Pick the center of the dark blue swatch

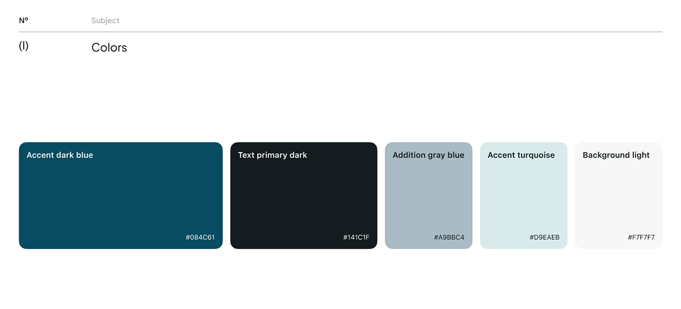click(x=121, y=196)
